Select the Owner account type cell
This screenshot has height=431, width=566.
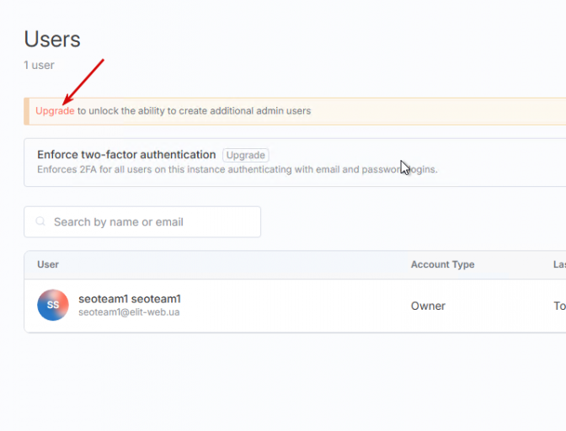[428, 306]
